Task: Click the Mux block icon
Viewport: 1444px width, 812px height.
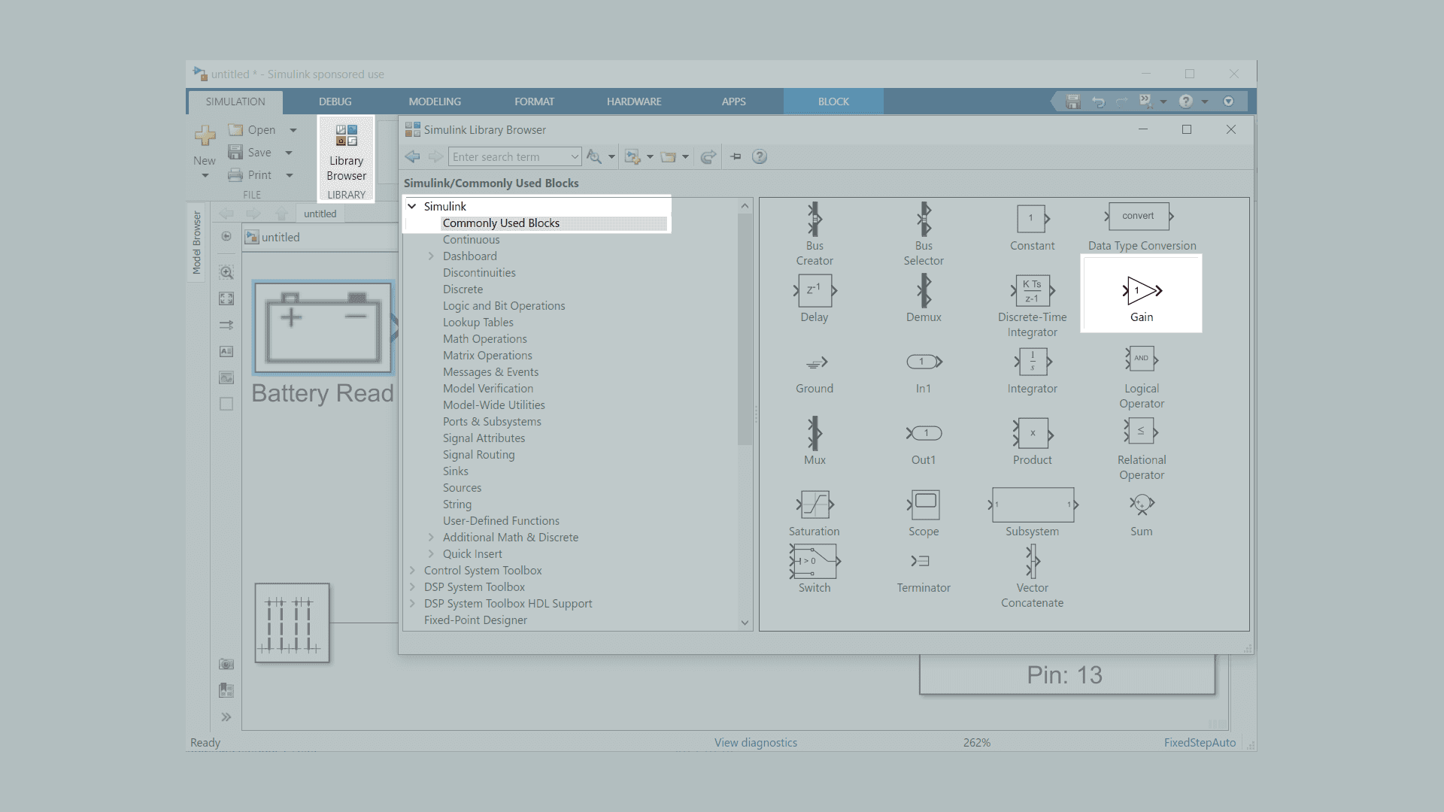Action: pyautogui.click(x=815, y=434)
